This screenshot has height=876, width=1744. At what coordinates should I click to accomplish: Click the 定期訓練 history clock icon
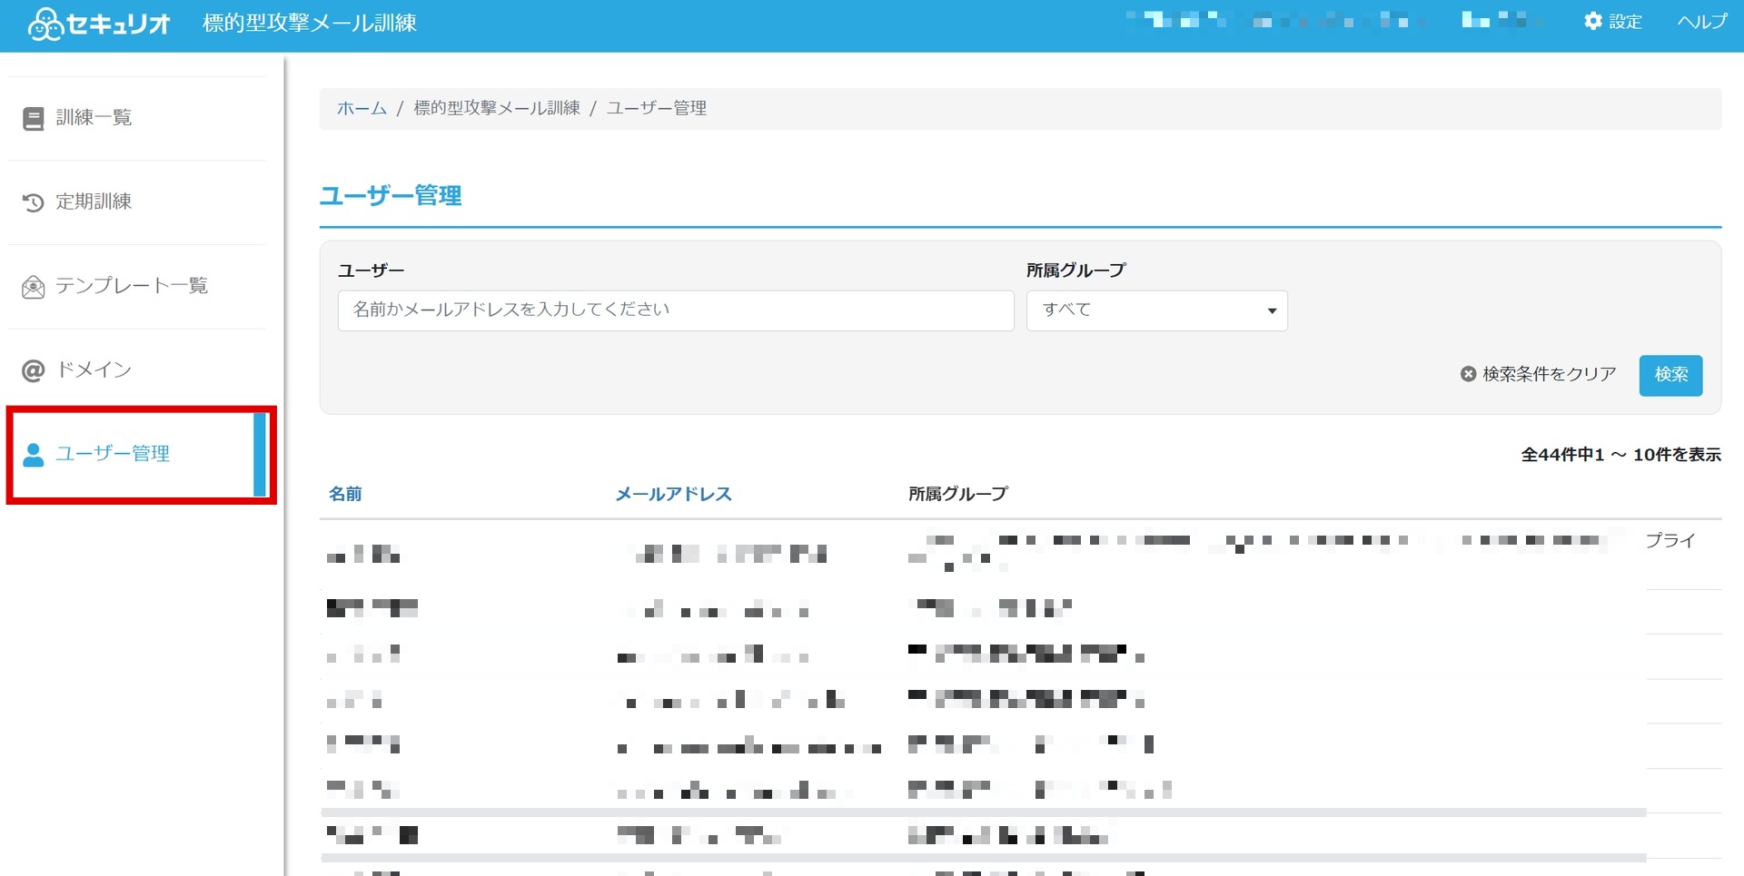coord(34,202)
